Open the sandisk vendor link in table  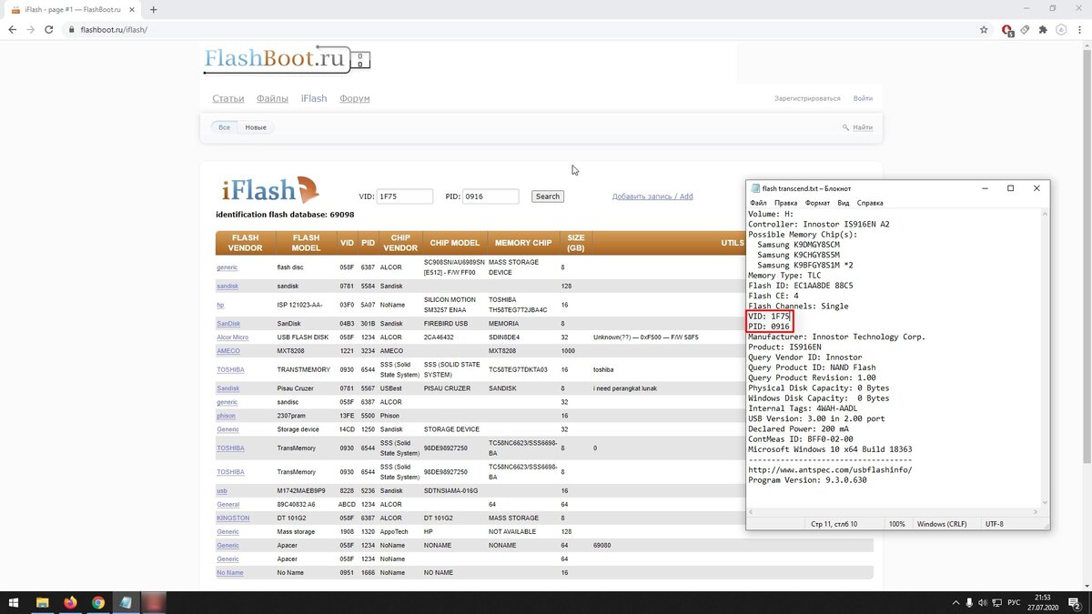227,286
